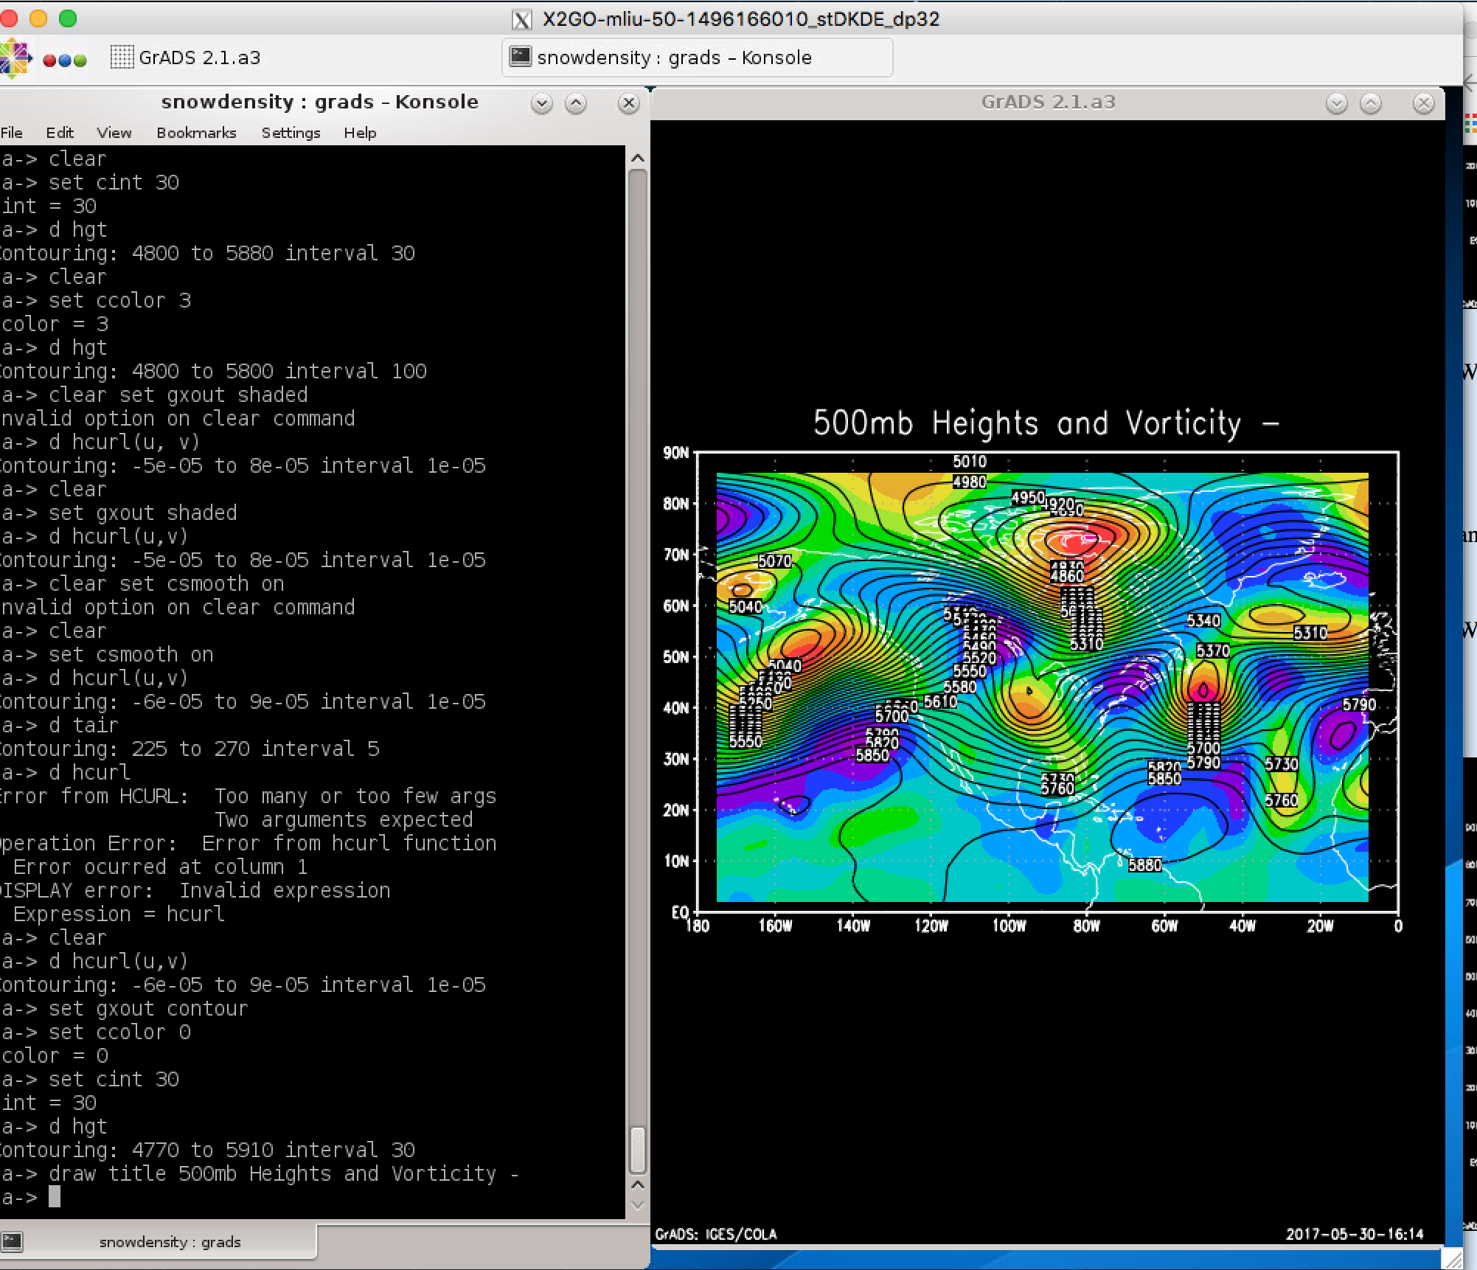Screen dimensions: 1477x1270
Task: Click the colored dots activities icon
Action: [x=65, y=60]
